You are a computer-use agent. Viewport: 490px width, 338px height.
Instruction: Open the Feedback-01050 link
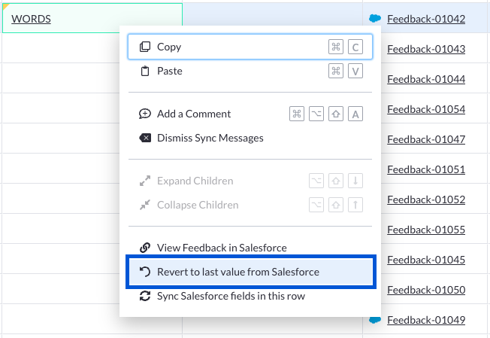click(x=426, y=290)
